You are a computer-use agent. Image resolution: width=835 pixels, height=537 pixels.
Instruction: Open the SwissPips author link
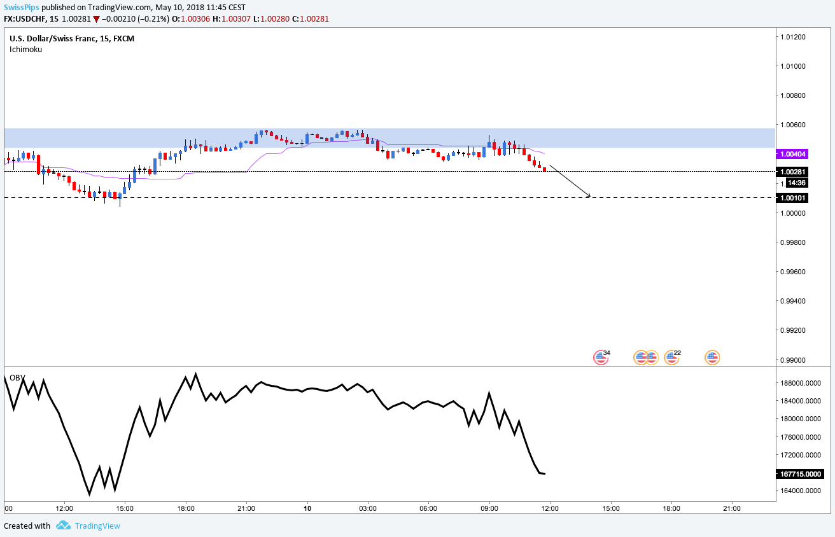coord(20,7)
